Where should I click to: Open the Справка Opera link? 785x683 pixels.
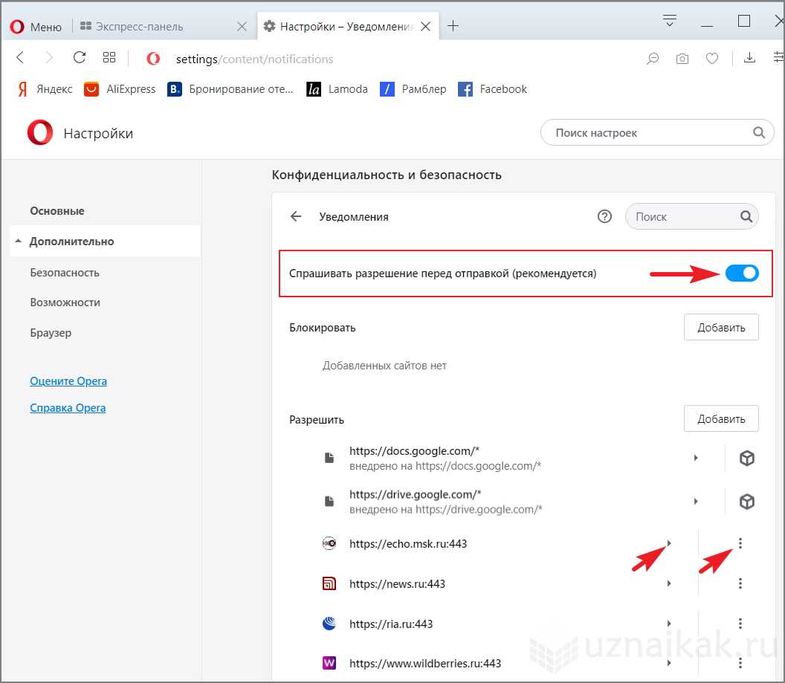pyautogui.click(x=68, y=408)
